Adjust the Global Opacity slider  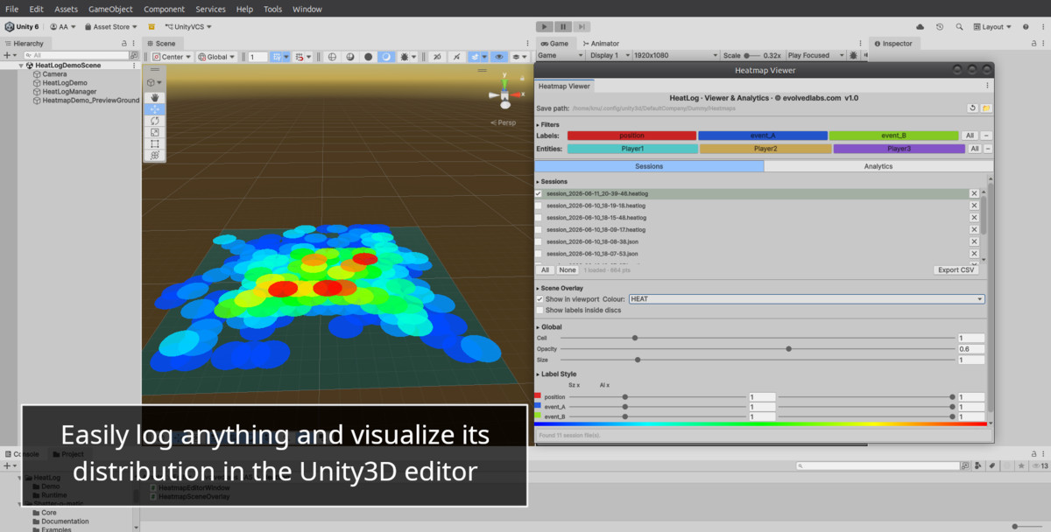pos(757,349)
